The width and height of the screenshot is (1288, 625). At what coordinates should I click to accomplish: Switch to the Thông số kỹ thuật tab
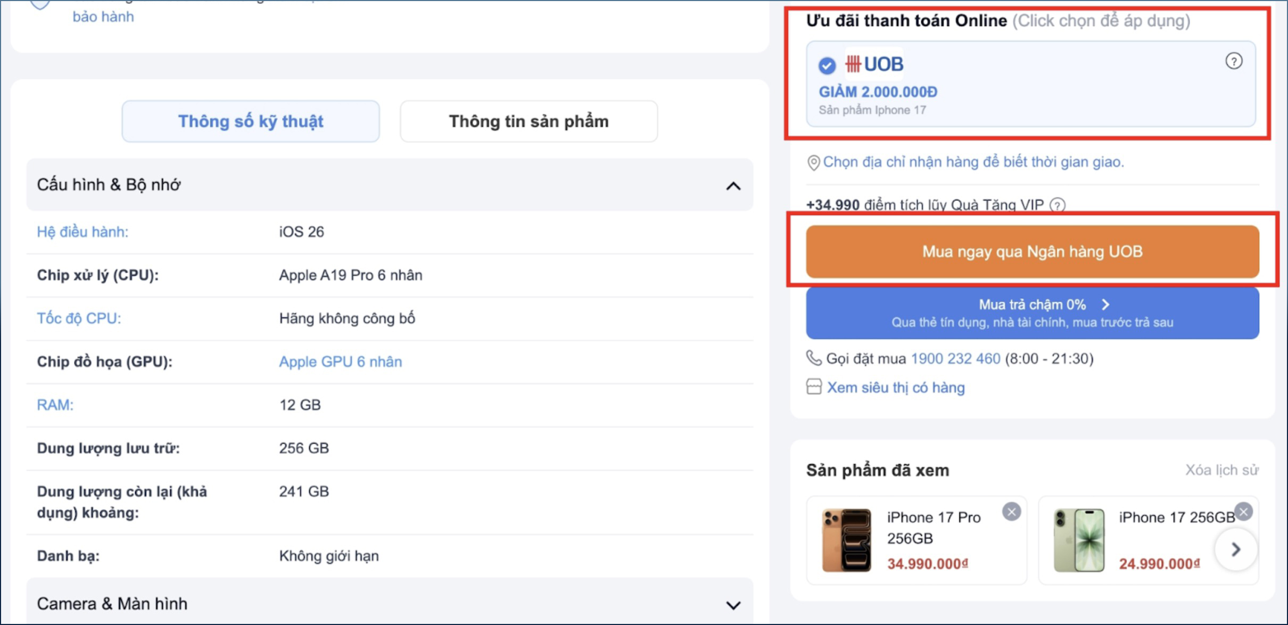(x=251, y=121)
